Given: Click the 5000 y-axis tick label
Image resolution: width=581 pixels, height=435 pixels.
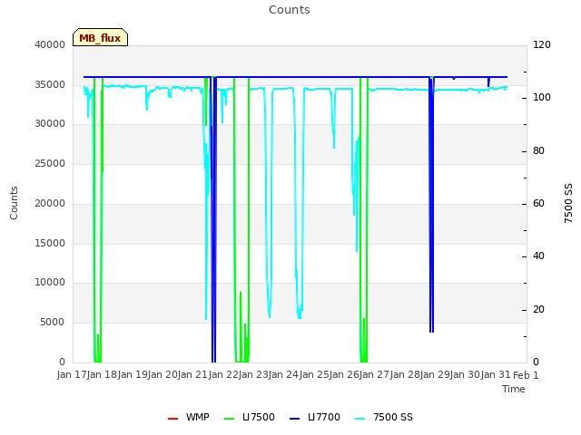Looking at the screenshot, I should (53, 323).
